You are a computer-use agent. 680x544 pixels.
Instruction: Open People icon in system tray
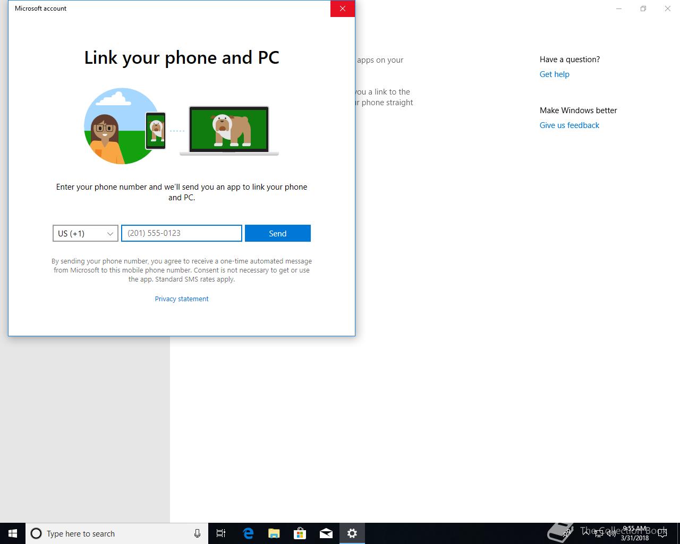(x=567, y=533)
